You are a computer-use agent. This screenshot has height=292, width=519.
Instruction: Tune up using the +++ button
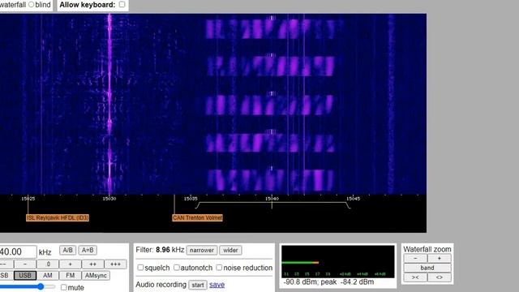click(x=115, y=264)
